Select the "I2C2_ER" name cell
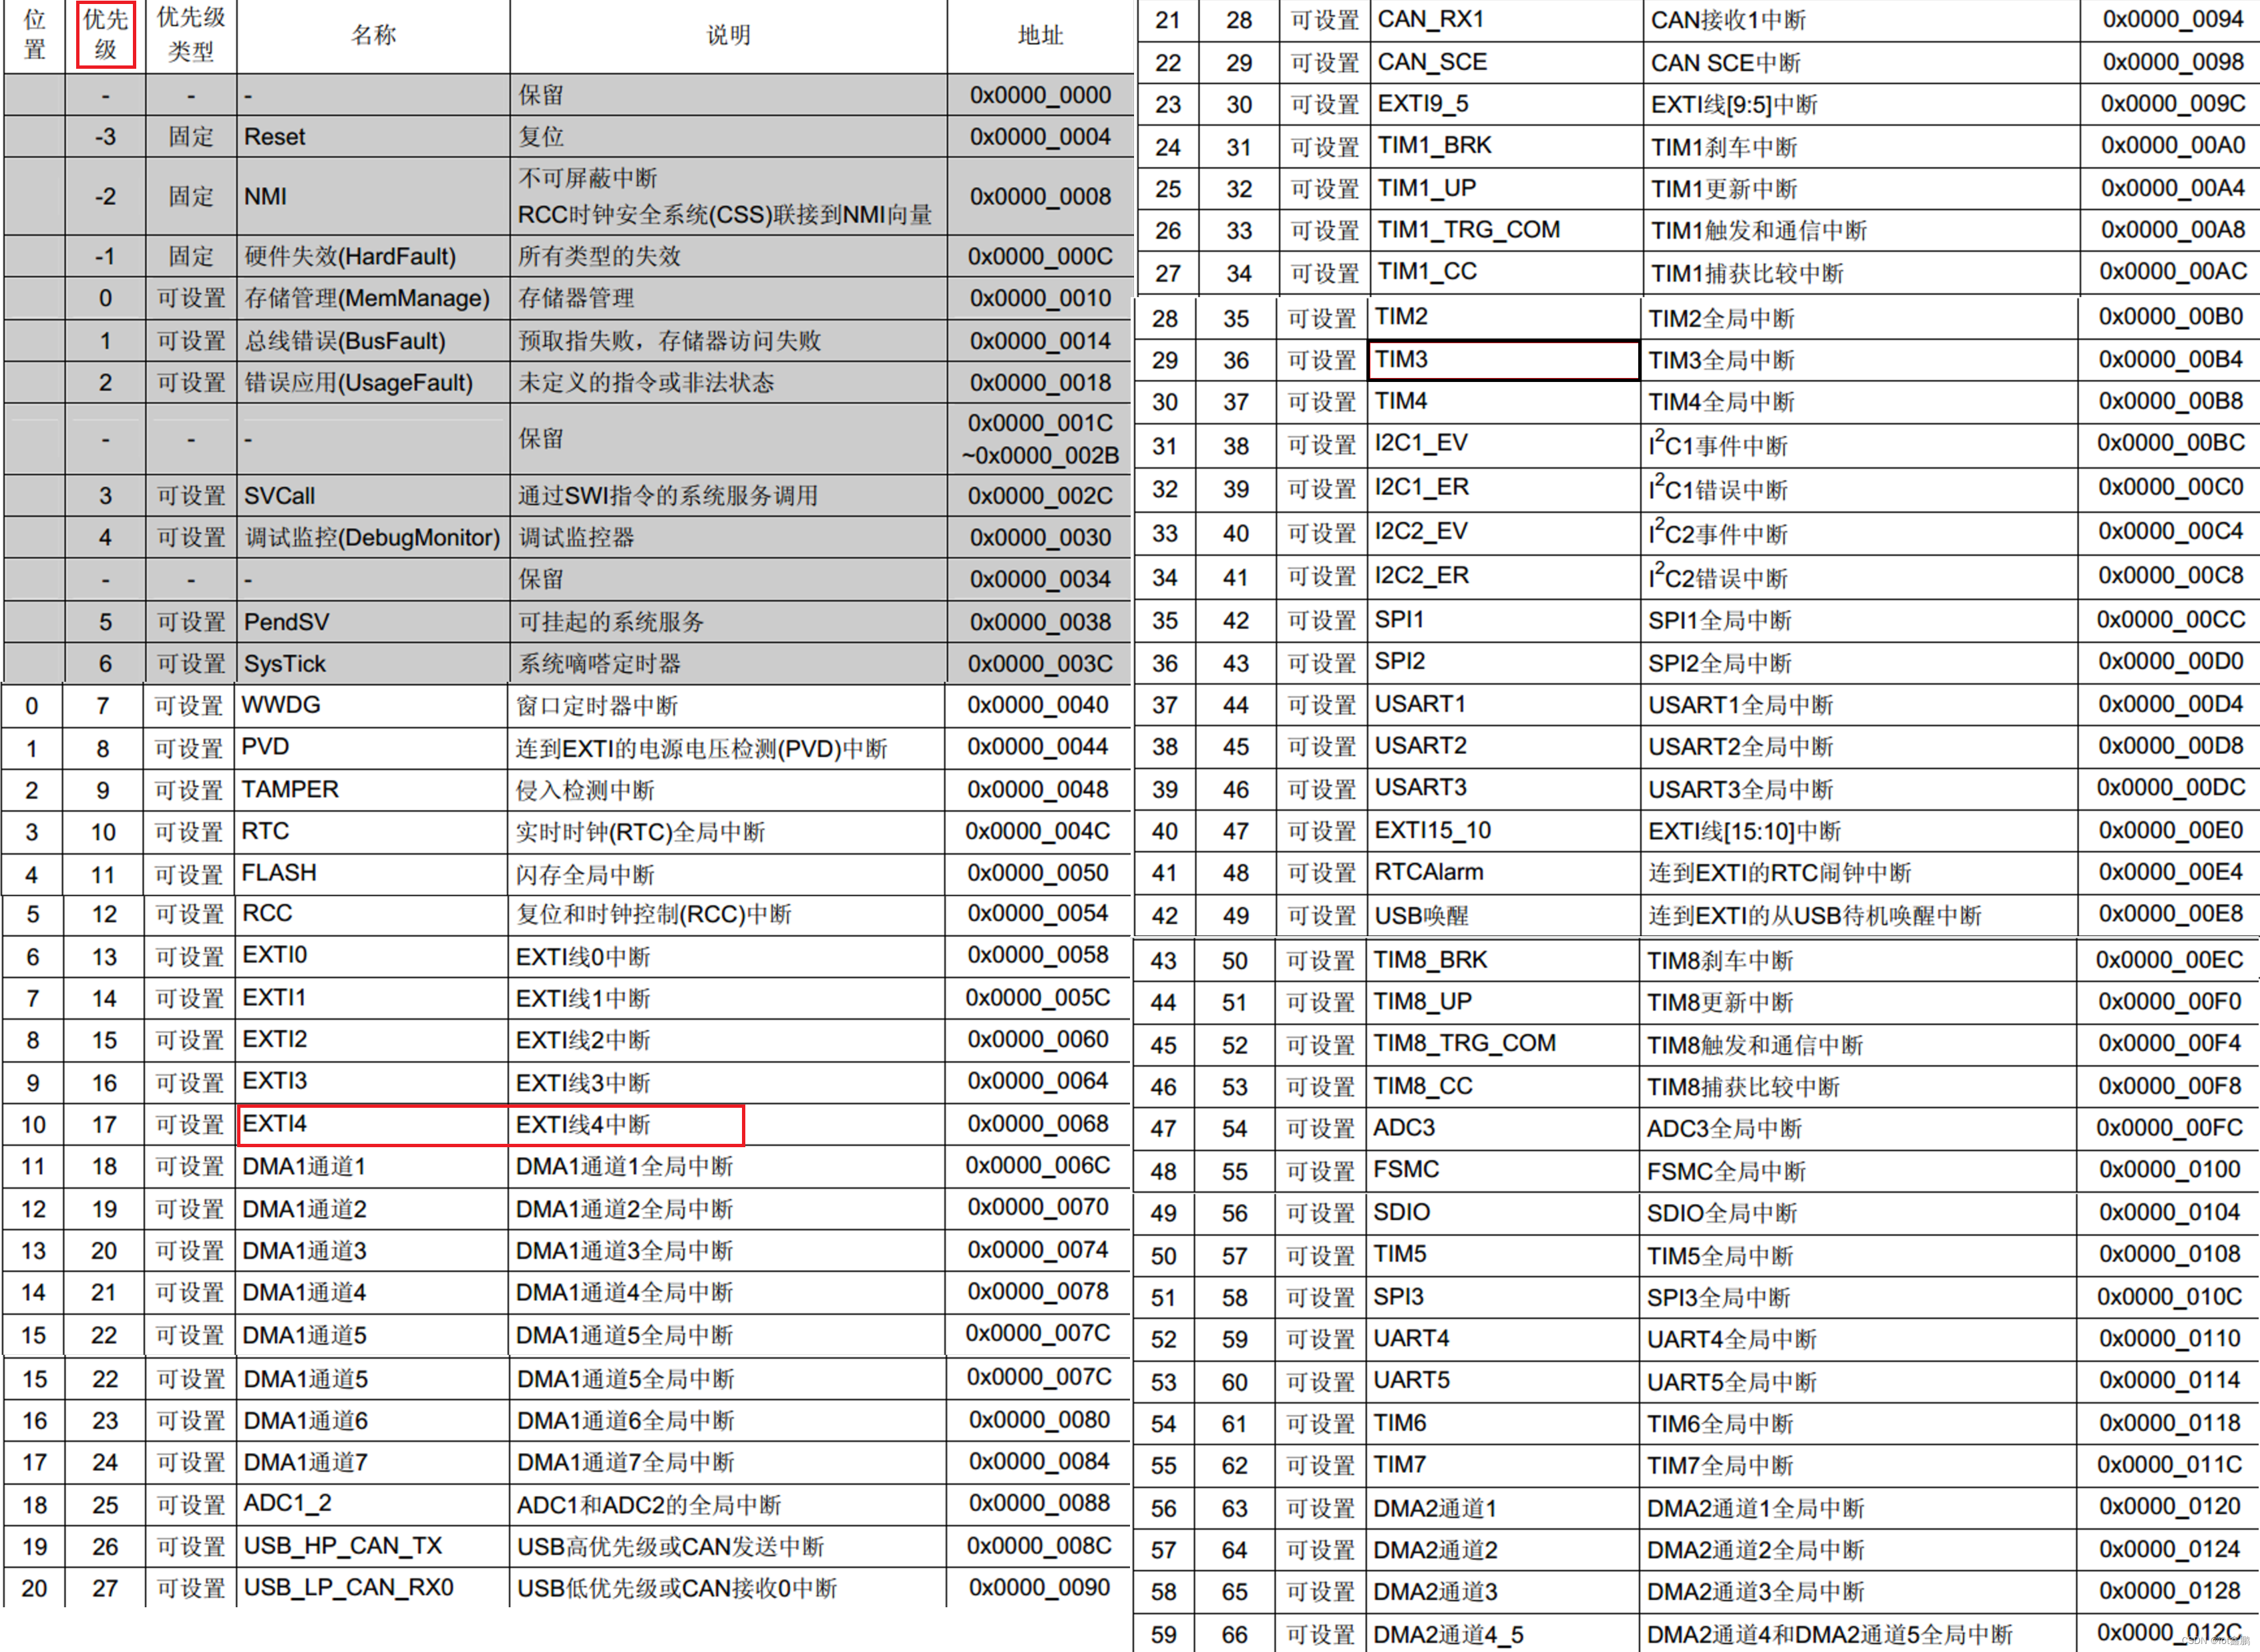The height and width of the screenshot is (1652, 2260). coord(1504,577)
